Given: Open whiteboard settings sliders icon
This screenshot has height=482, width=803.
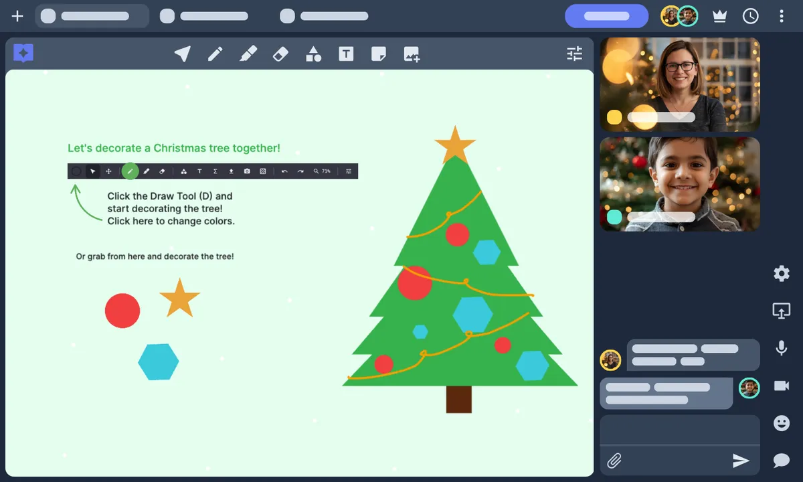Looking at the screenshot, I should pyautogui.click(x=575, y=54).
